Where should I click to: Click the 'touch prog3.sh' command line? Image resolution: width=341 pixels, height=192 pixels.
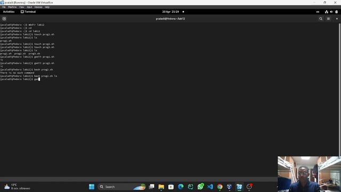pyautogui.click(x=27, y=47)
